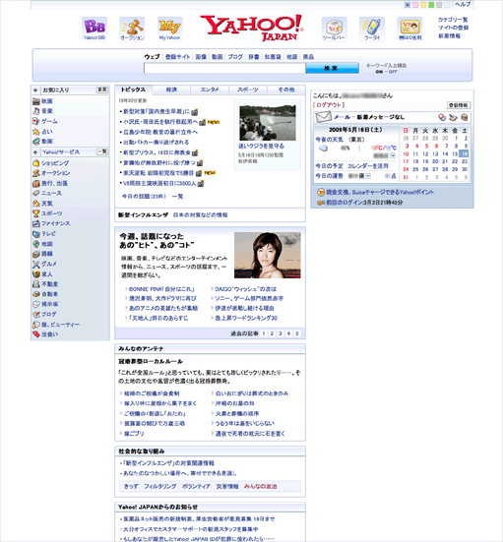Click the 一覧 button in Yahoo!サービス header
Viewport: 503px width, 542px height.
click(x=102, y=151)
